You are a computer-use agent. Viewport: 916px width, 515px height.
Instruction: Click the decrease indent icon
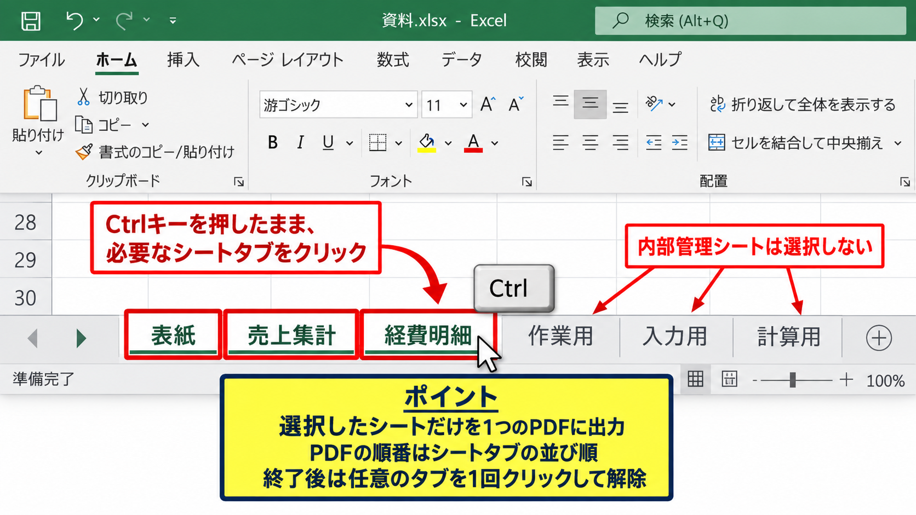(x=654, y=143)
